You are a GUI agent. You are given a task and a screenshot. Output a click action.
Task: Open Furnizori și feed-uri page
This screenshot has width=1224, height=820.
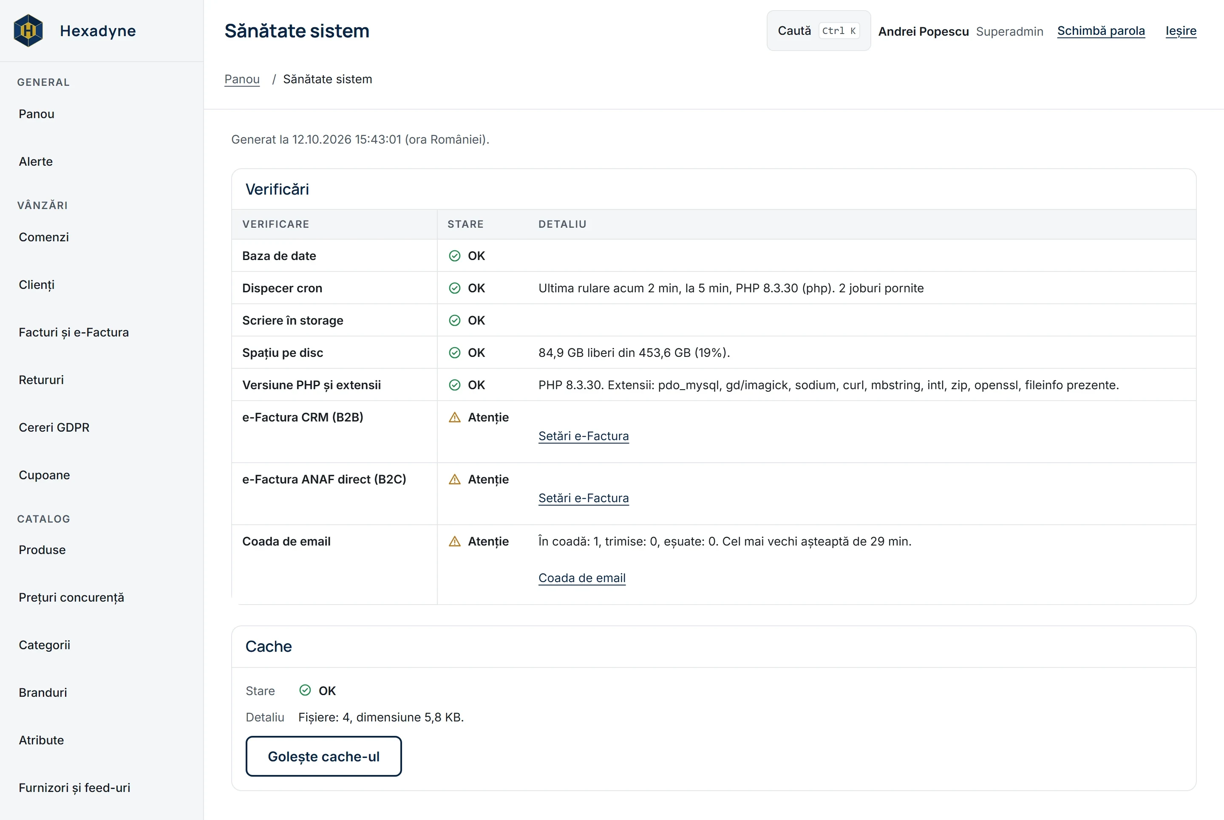(74, 788)
